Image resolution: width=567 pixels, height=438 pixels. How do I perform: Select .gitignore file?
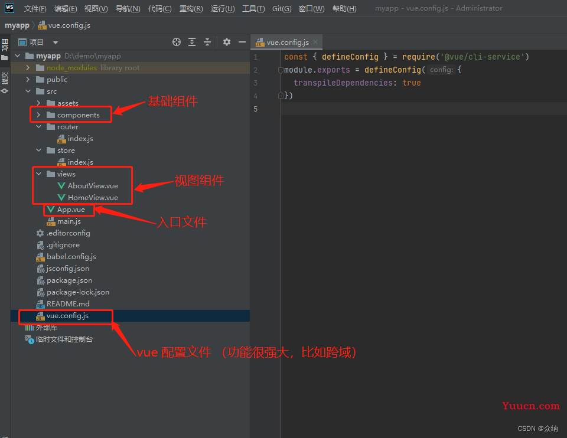point(63,245)
